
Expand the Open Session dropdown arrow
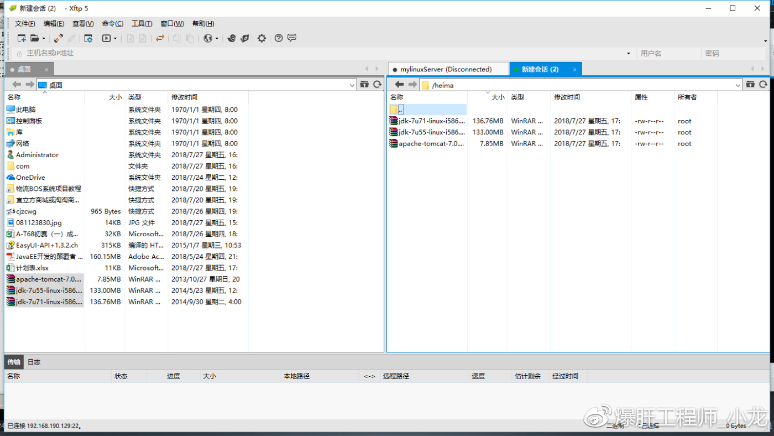[44, 39]
